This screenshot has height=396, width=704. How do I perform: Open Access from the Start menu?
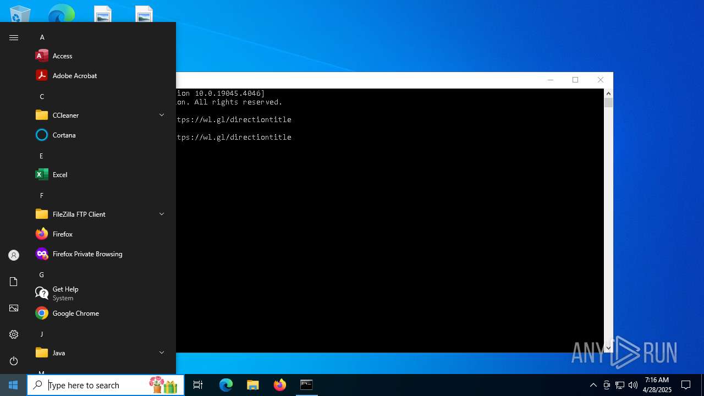(101, 56)
